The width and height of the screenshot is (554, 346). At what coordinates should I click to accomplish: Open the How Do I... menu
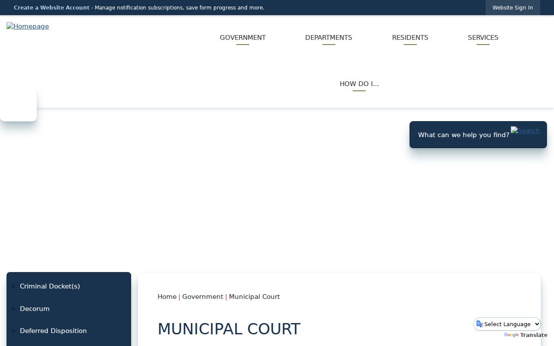[x=359, y=84]
